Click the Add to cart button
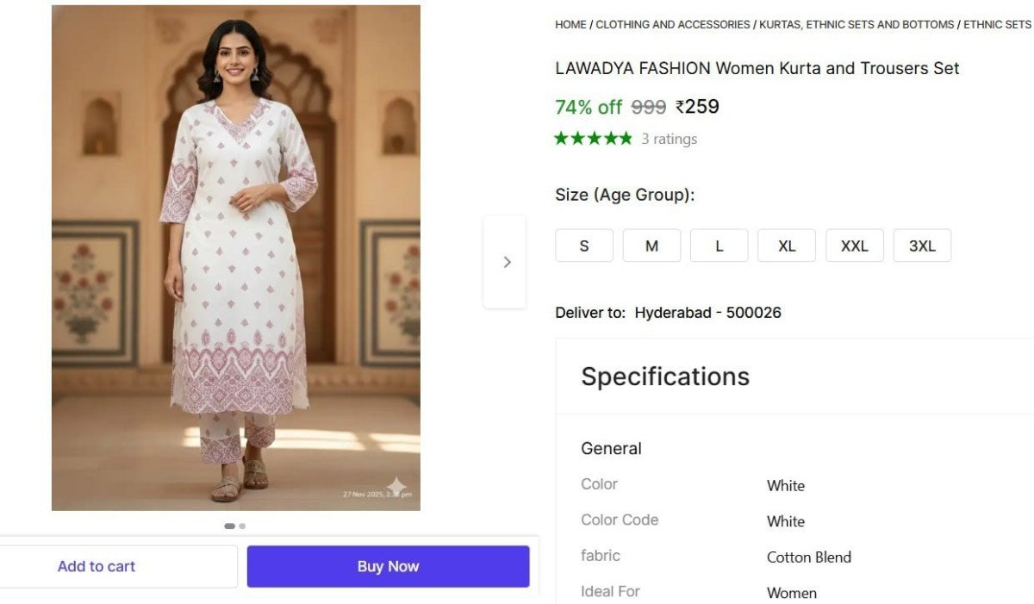The height and width of the screenshot is (604, 1034). pos(97,566)
